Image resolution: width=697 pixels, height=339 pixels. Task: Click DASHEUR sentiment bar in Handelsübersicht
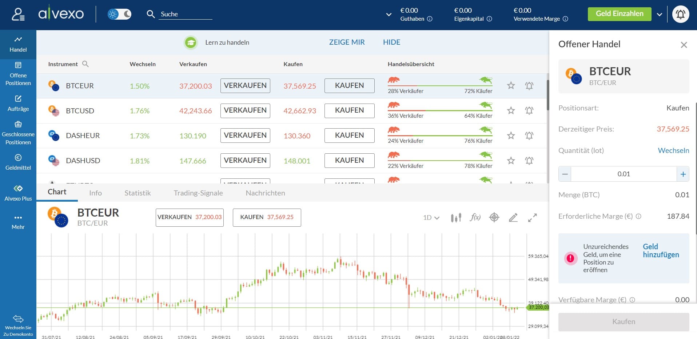coord(440,136)
